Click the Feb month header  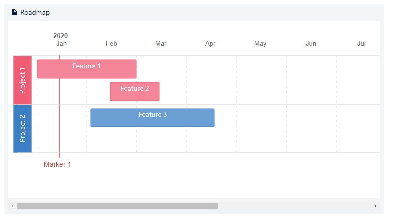point(111,44)
